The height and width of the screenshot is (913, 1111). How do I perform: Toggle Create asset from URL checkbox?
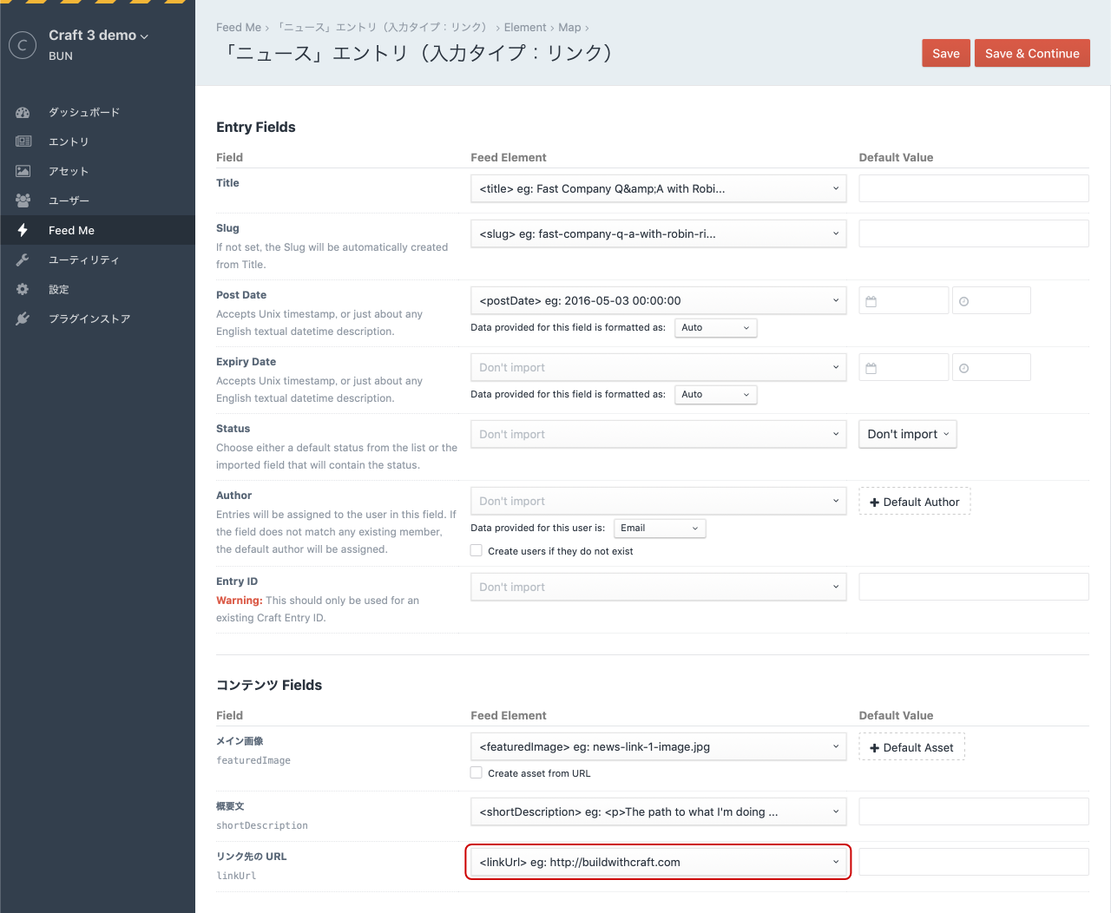[x=477, y=772]
